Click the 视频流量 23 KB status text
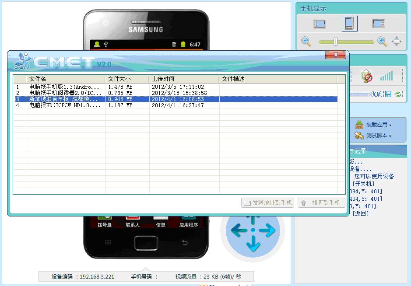This screenshot has width=411, height=286. click(208, 276)
